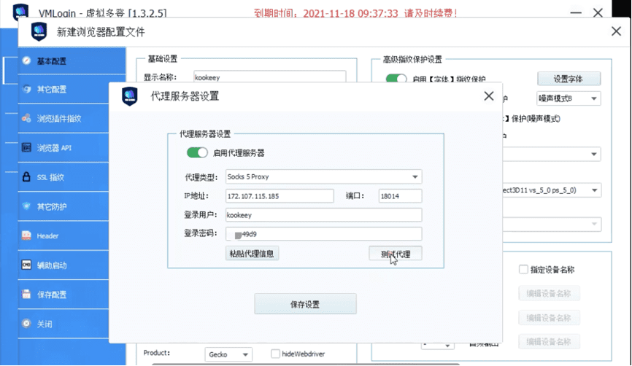The height and width of the screenshot is (366, 632).
Task: Open the Product Gecko dropdown
Action: pos(228,354)
